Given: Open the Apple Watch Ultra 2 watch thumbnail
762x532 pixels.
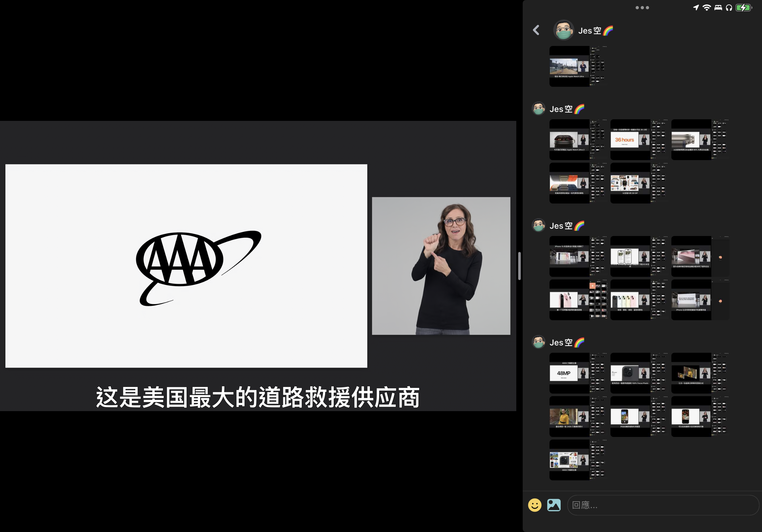Looking at the screenshot, I should 579,140.
